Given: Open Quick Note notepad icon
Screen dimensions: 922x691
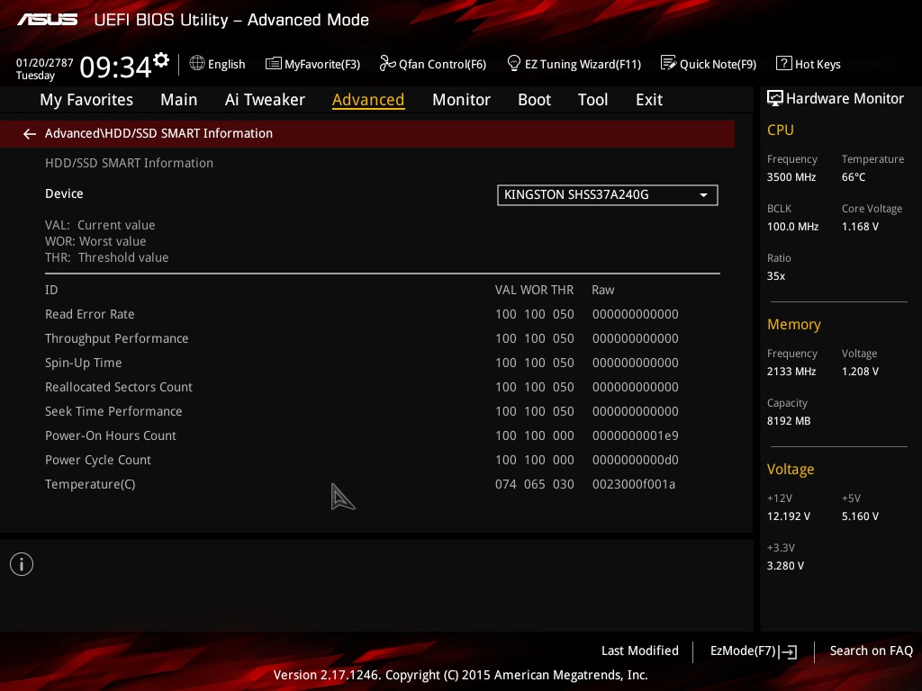Looking at the screenshot, I should [668, 63].
